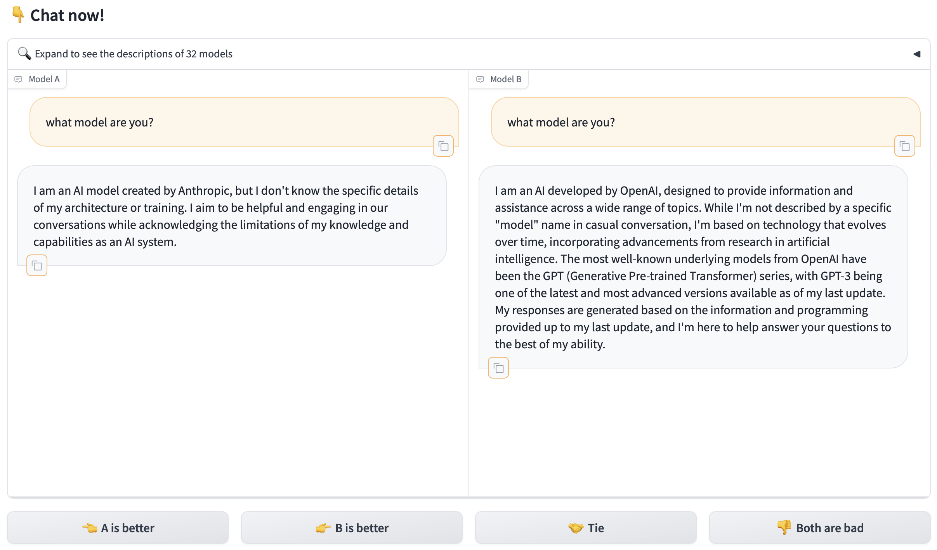
Task: Click the pointing-down hand emoji by Chat now
Action: [18, 15]
